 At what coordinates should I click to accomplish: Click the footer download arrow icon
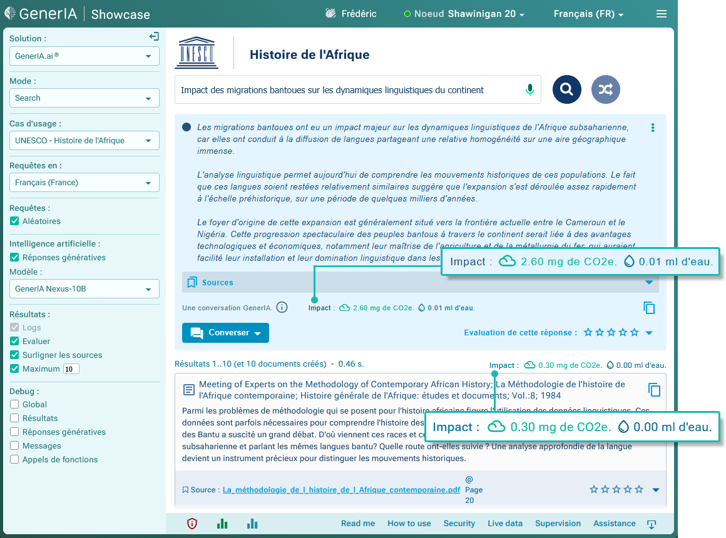pos(652,524)
